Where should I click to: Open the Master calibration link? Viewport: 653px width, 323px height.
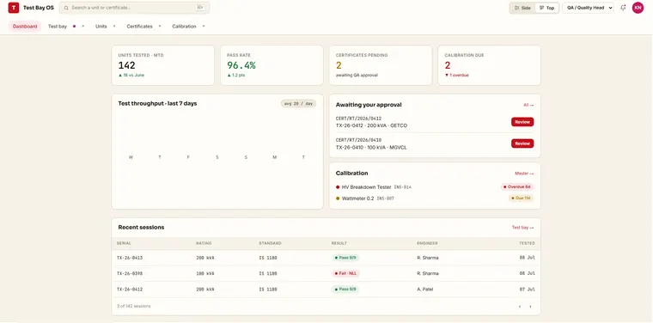pyautogui.click(x=524, y=174)
